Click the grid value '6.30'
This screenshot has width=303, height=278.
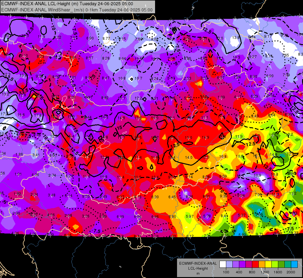tap(155, 197)
